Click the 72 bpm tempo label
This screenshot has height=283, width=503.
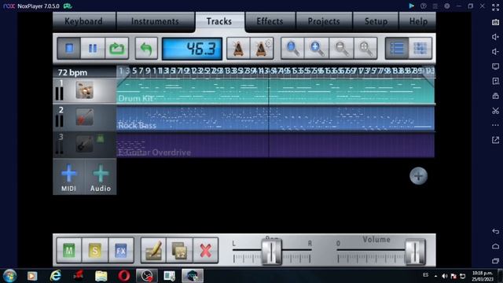pyautogui.click(x=72, y=72)
